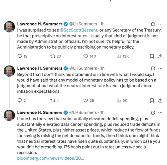Share the first tweet via share icon
Viewport: 167px width, 165px height.
[160, 56]
